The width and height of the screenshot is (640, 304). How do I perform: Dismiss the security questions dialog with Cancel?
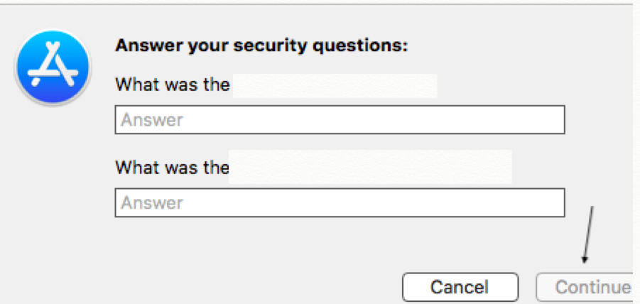(460, 287)
